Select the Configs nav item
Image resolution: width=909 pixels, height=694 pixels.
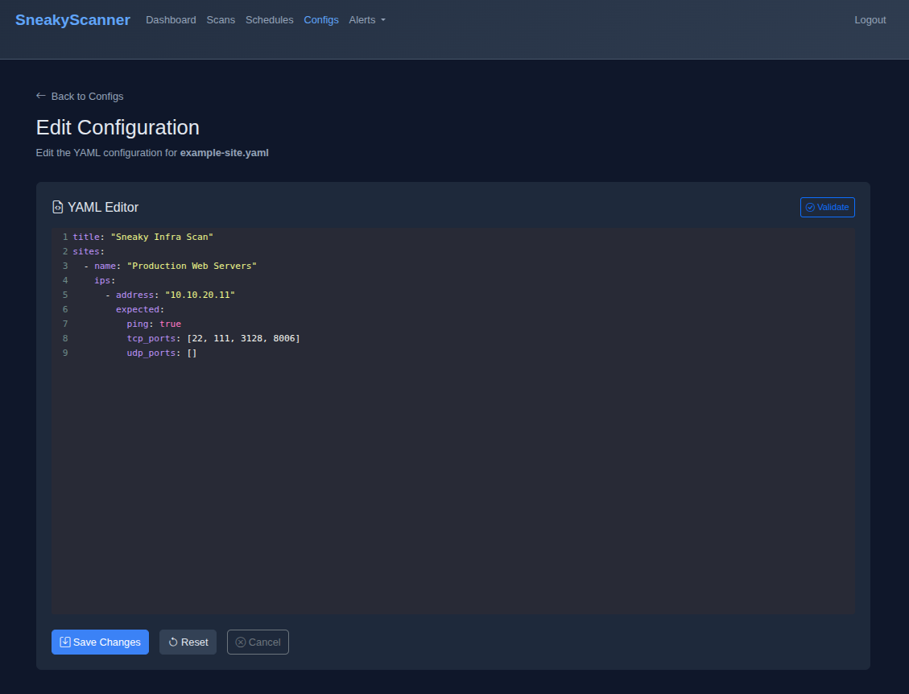[321, 20]
